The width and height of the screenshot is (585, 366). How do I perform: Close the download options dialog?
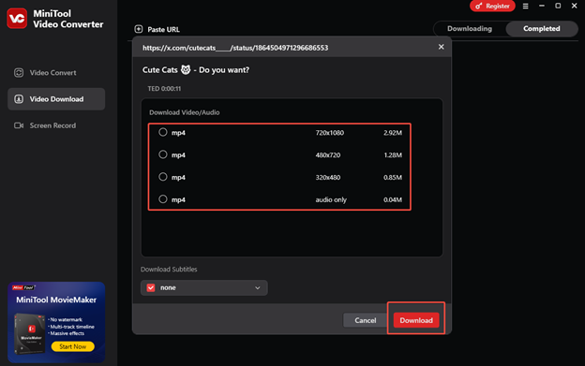[x=441, y=47]
